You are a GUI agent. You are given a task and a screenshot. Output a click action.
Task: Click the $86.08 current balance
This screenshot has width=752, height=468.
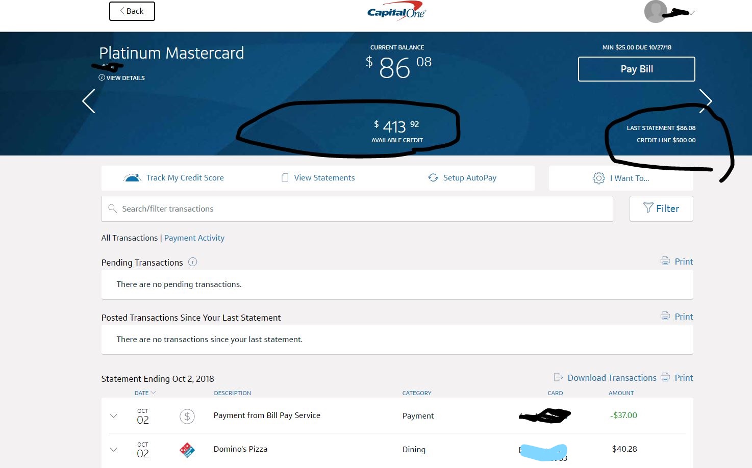click(x=398, y=67)
